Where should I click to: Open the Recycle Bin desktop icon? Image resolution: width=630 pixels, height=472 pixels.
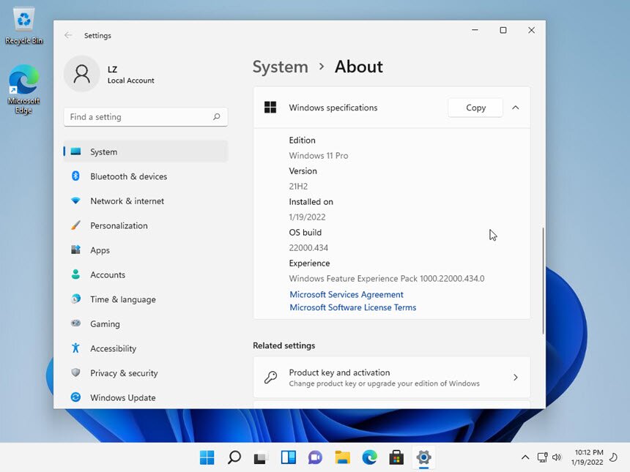click(x=24, y=26)
